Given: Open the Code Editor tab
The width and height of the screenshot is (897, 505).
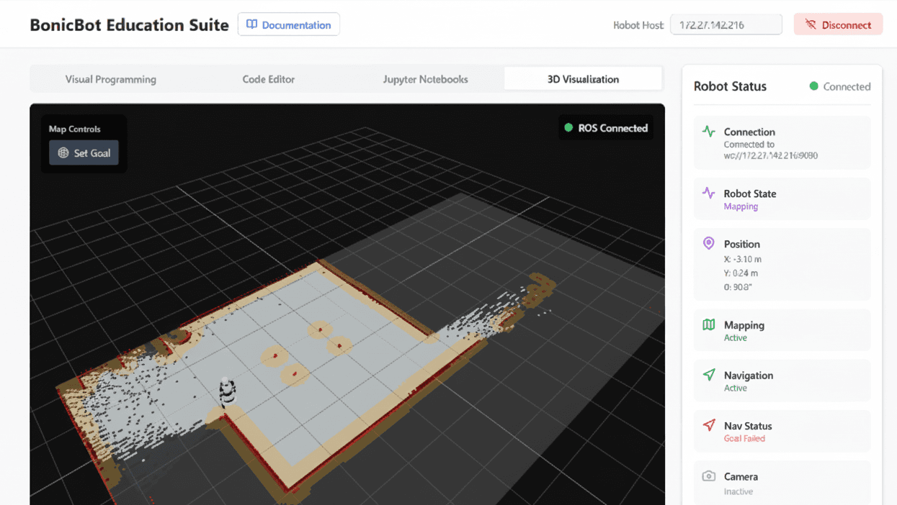Looking at the screenshot, I should click(x=268, y=79).
